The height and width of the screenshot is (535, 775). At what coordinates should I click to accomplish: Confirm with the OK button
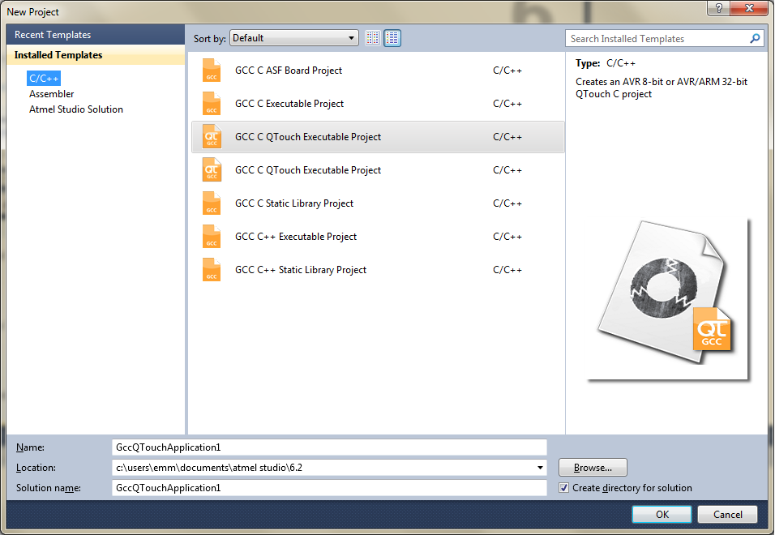662,514
